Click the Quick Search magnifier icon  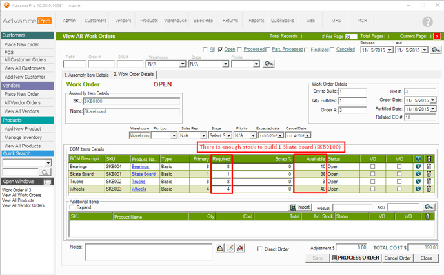pyautogui.click(x=45, y=172)
